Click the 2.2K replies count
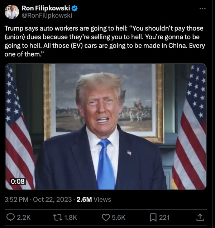This screenshot has height=228, width=215. pos(24,218)
